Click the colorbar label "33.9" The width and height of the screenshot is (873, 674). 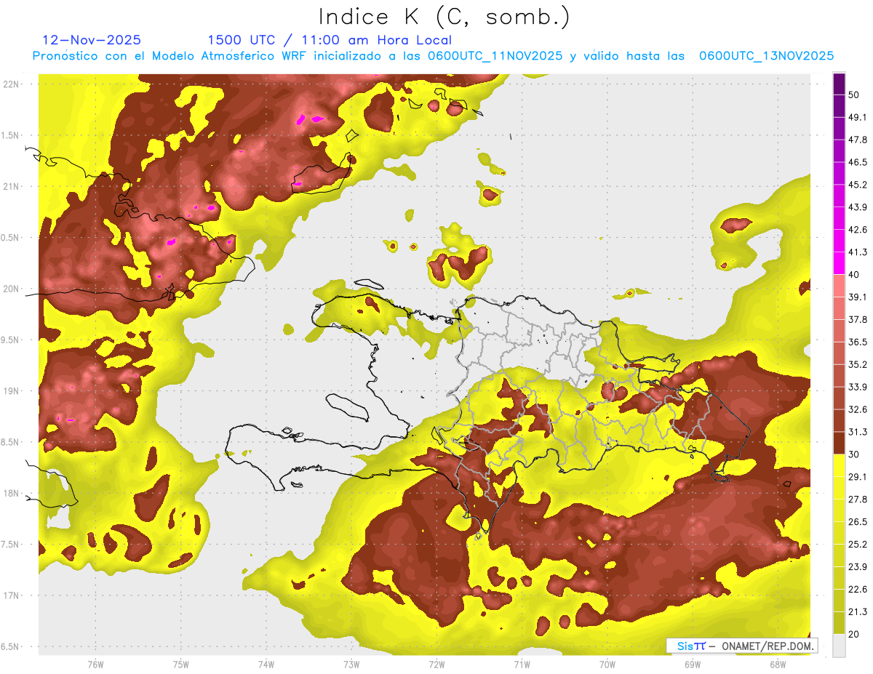[858, 387]
